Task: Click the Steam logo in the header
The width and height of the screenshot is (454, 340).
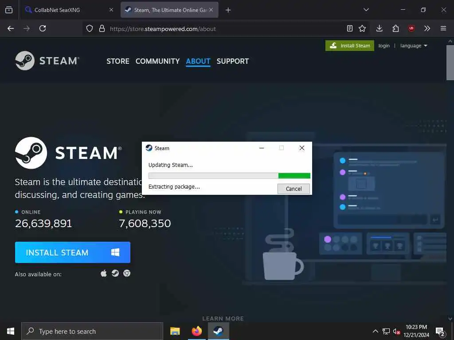Action: click(47, 61)
